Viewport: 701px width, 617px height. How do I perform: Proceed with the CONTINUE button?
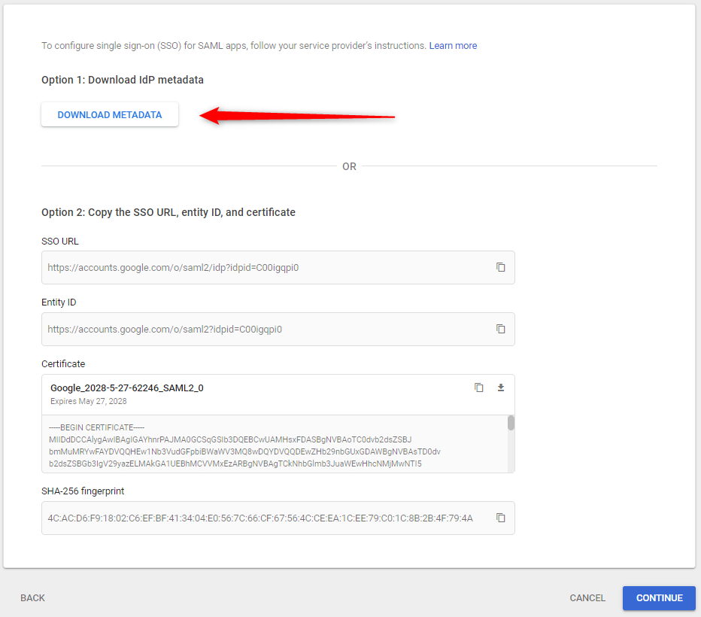click(659, 597)
